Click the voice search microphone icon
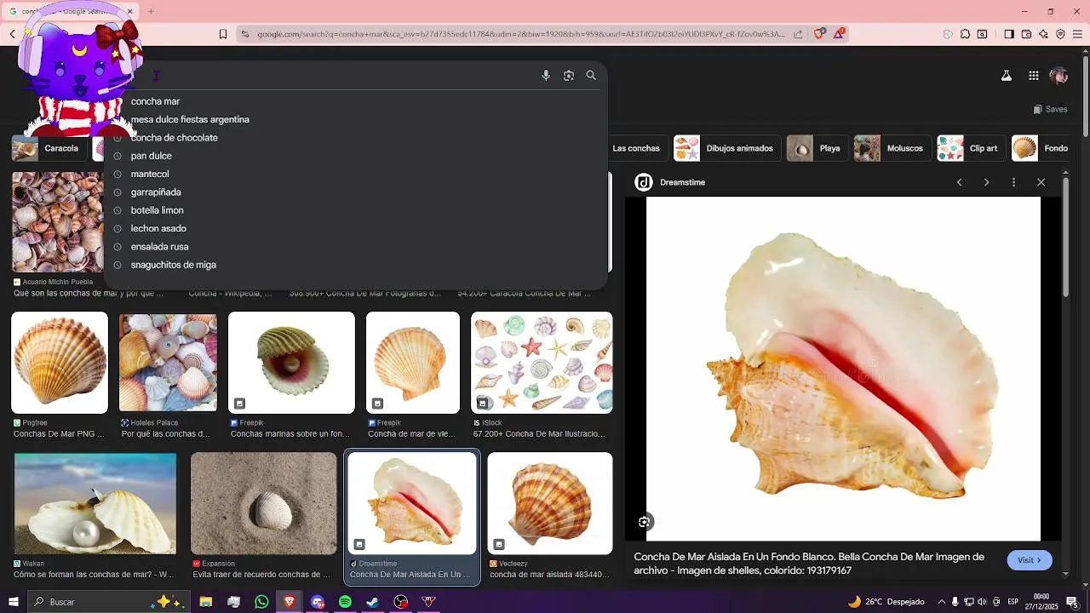 point(546,76)
